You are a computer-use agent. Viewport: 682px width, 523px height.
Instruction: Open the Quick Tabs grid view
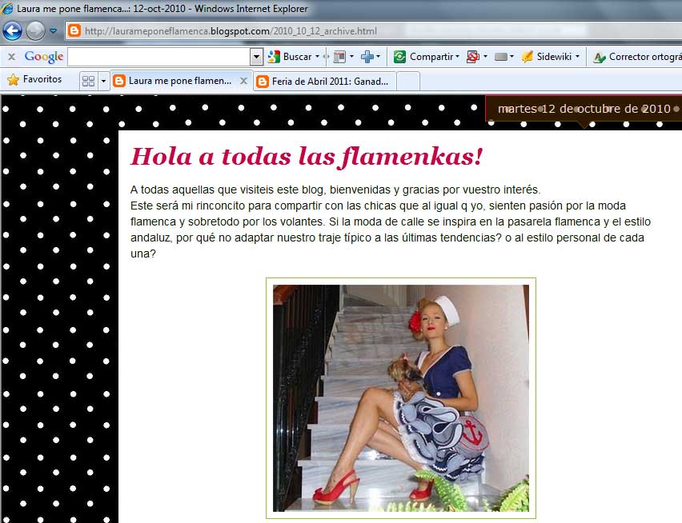point(88,81)
